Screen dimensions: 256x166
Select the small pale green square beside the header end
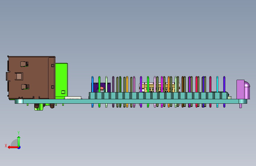click(x=229, y=98)
